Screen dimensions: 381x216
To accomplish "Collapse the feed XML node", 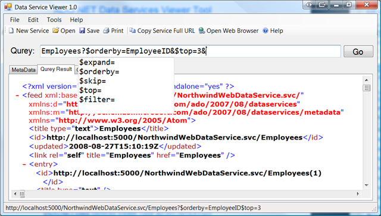I will click(17, 95).
